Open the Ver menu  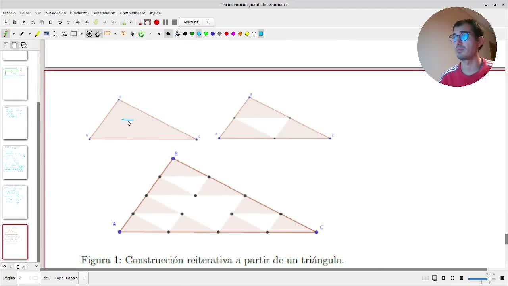pyautogui.click(x=38, y=13)
